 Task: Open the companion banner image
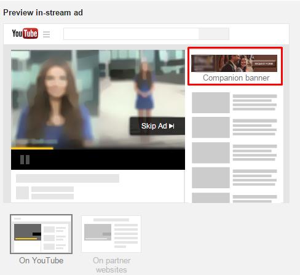pos(234,63)
